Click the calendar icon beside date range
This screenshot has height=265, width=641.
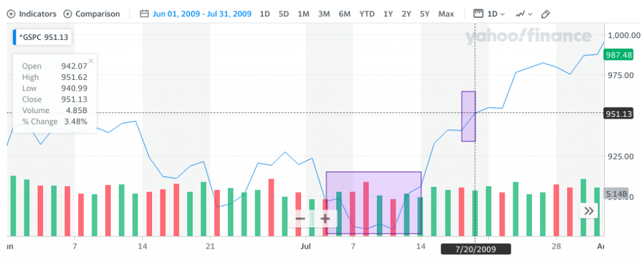pyautogui.click(x=145, y=14)
